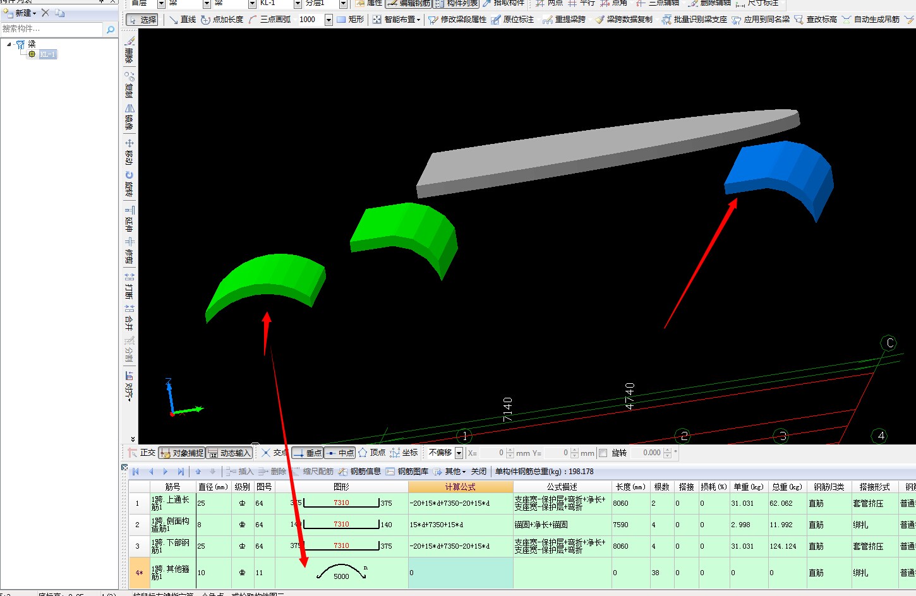Viewport: 916px width, 596px height.
Task: Click 梁跨数据复制 span data copy tool
Action: pos(624,20)
